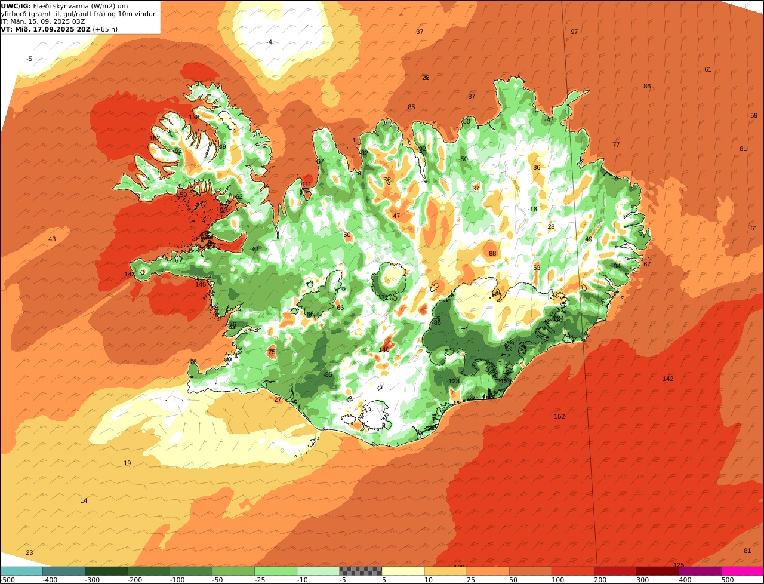Select the magenta above-500 legend swatch
This screenshot has width=764, height=584.
(743, 571)
